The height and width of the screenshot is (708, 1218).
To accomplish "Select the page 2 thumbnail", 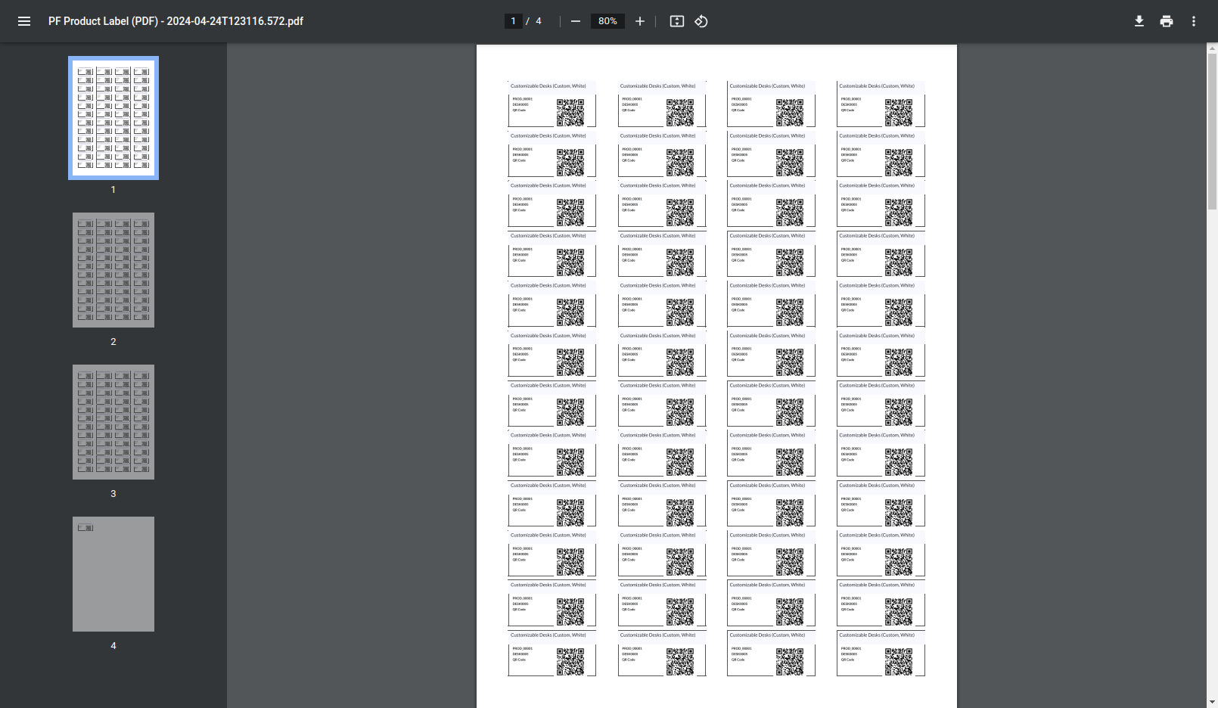I will click(113, 270).
